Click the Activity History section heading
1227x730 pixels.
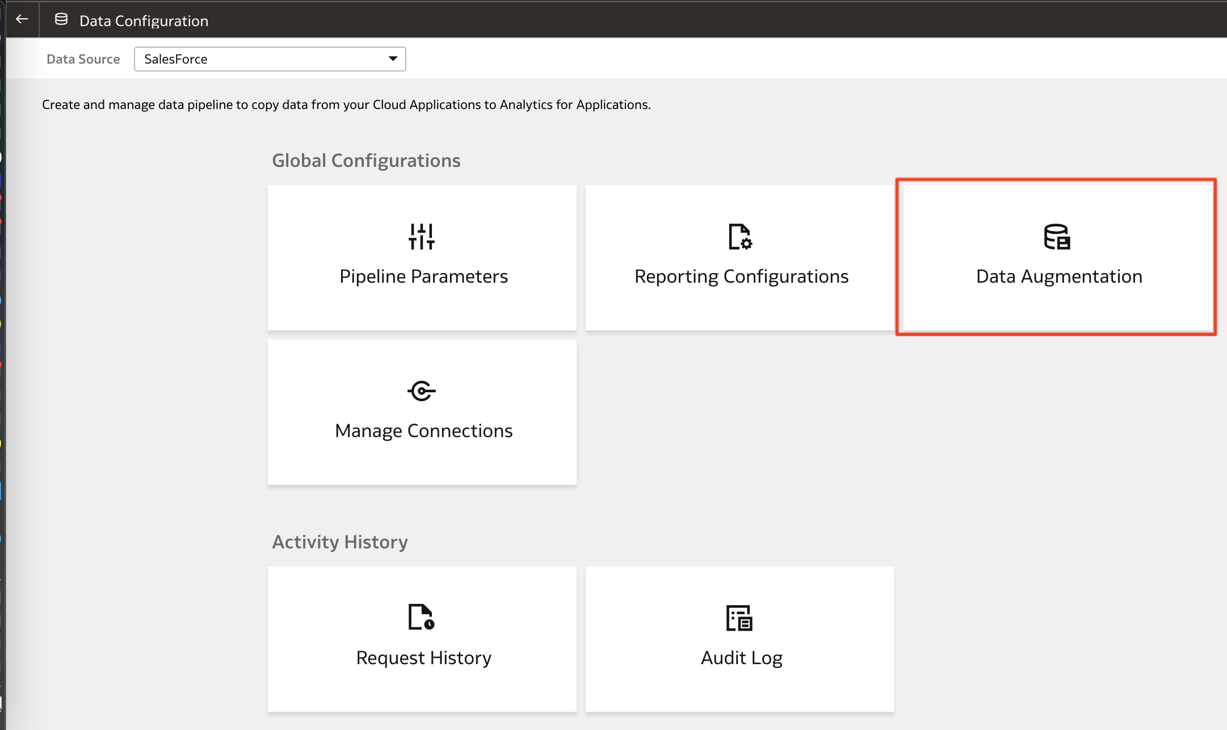coord(339,542)
